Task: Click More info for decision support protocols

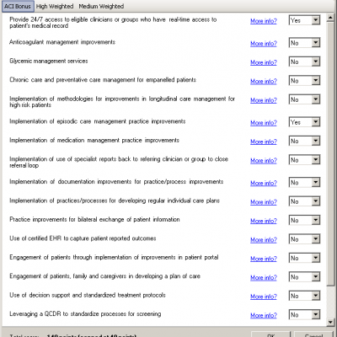Action: point(264,297)
